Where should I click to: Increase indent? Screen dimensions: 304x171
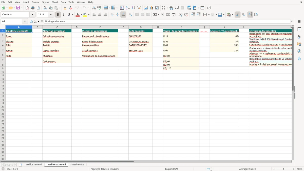point(193,15)
